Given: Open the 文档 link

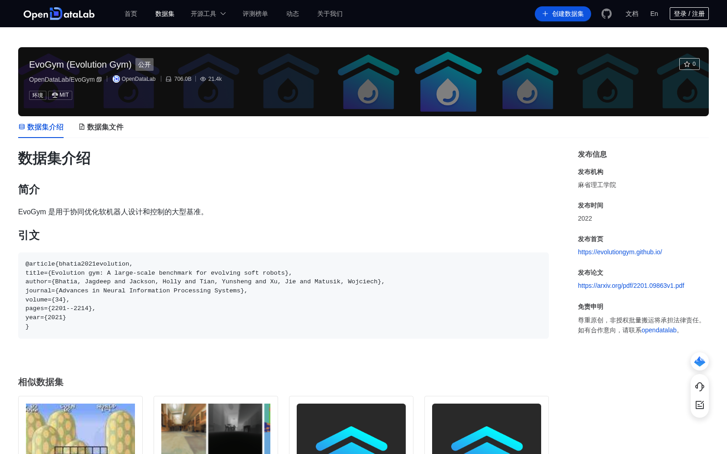Looking at the screenshot, I should click(x=632, y=14).
